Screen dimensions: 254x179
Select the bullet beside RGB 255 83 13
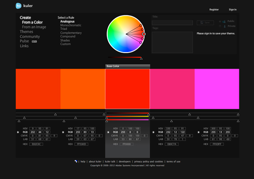pyautogui.click(x=63, y=132)
